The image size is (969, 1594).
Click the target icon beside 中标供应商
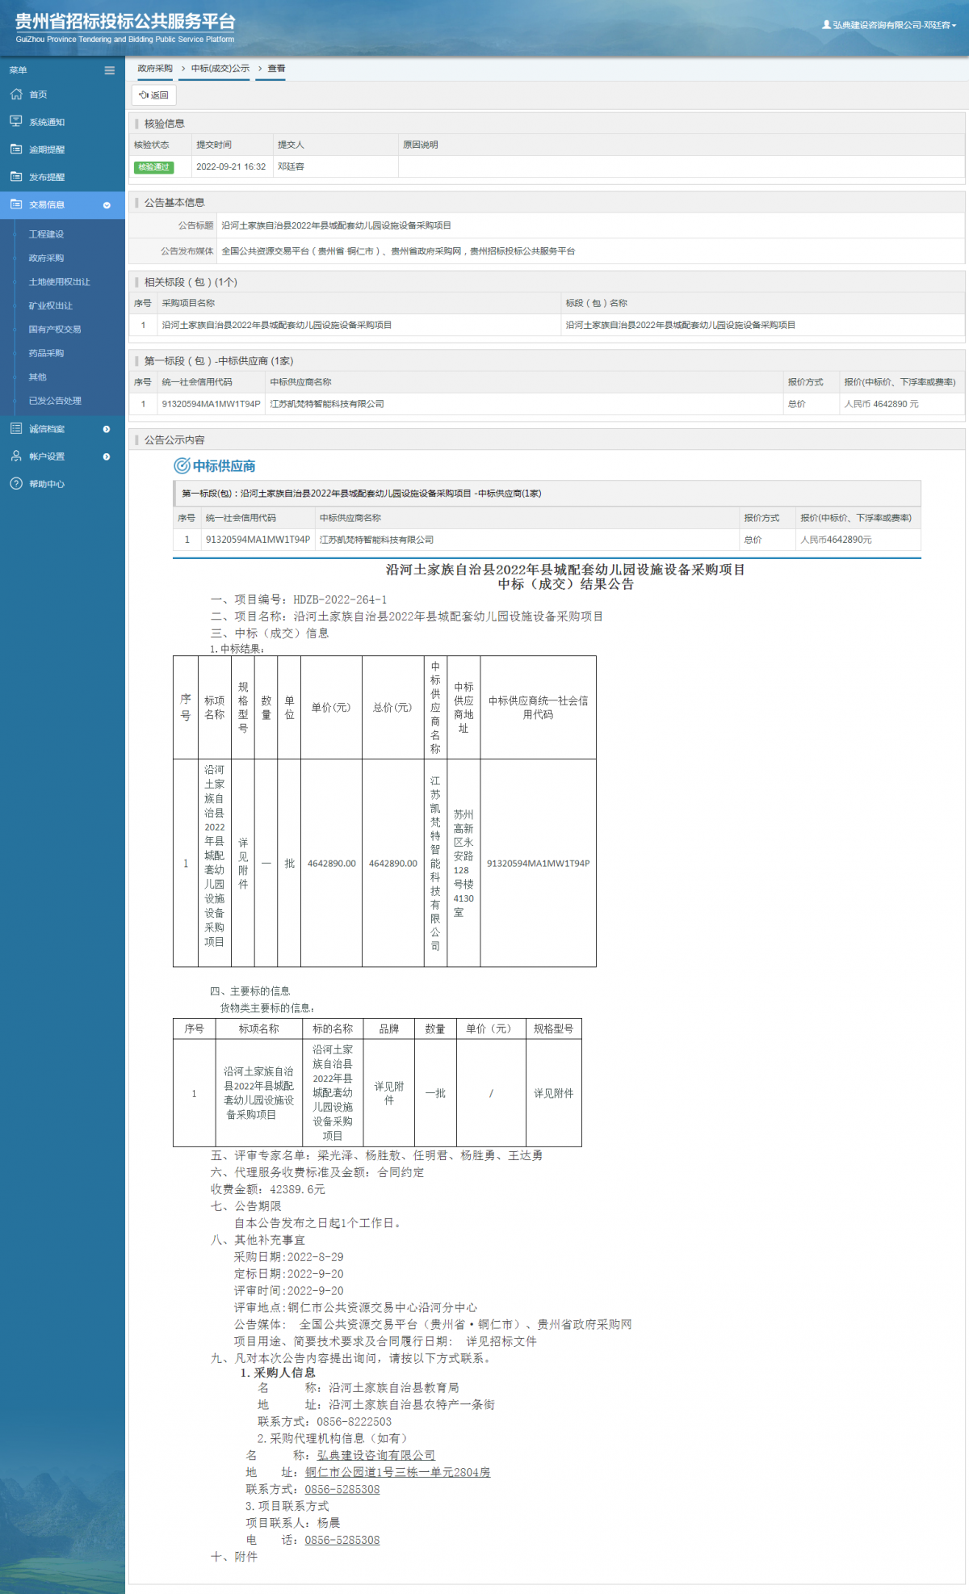pos(182,465)
